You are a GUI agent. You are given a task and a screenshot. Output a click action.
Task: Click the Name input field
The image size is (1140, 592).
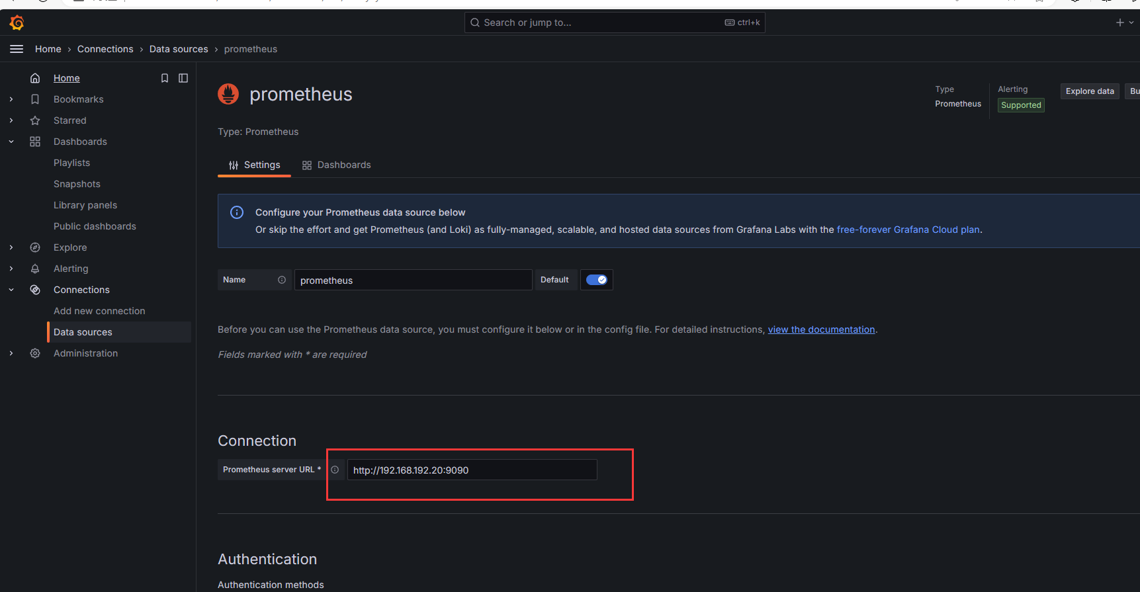(413, 280)
